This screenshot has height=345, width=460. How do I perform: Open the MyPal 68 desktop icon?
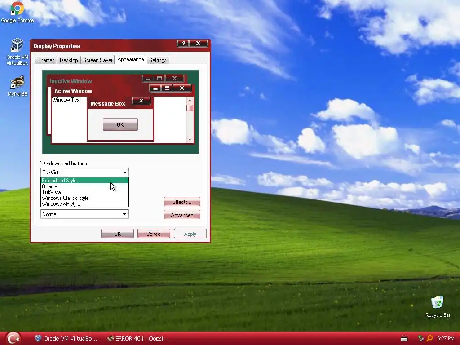pyautogui.click(x=18, y=86)
